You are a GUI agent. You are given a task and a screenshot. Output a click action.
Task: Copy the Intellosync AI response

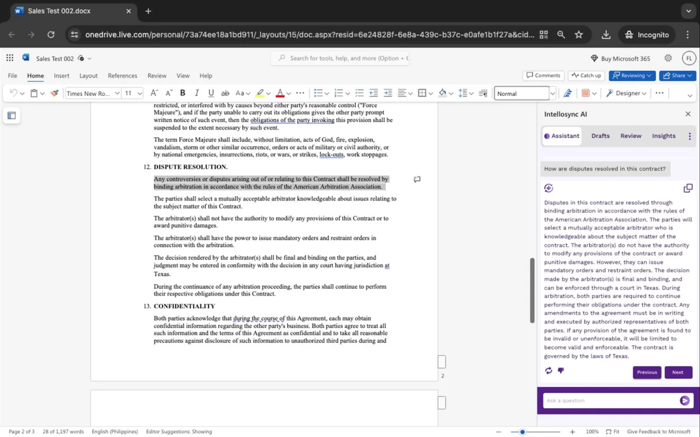point(688,188)
